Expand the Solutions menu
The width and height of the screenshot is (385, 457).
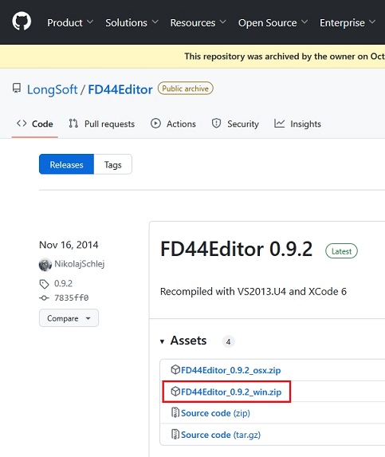coord(132,22)
